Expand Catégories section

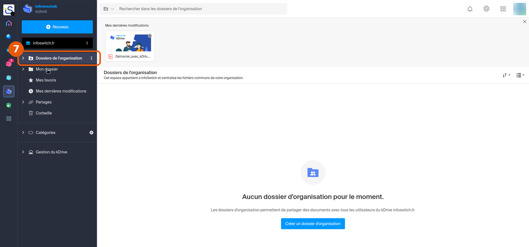tap(23, 133)
